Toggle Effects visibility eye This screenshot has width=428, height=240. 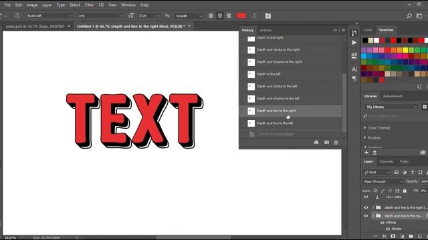pyautogui.click(x=383, y=223)
